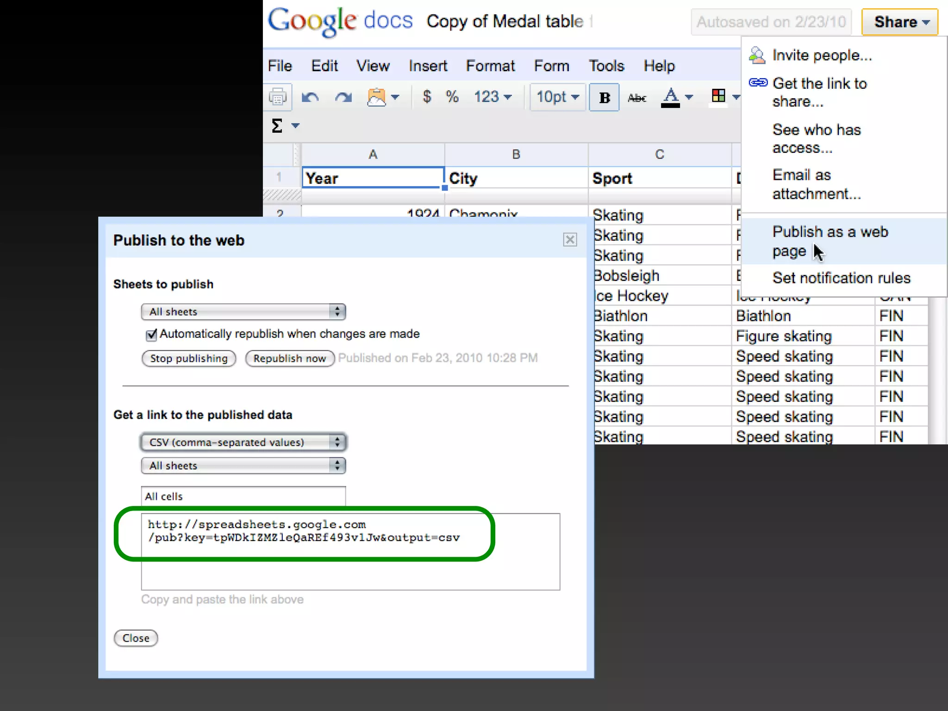Close the Publish to the web dialog with the X
948x711 pixels.
pos(570,239)
